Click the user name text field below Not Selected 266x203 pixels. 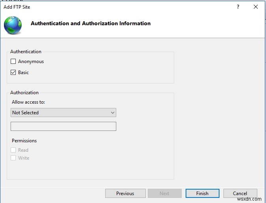(63, 126)
